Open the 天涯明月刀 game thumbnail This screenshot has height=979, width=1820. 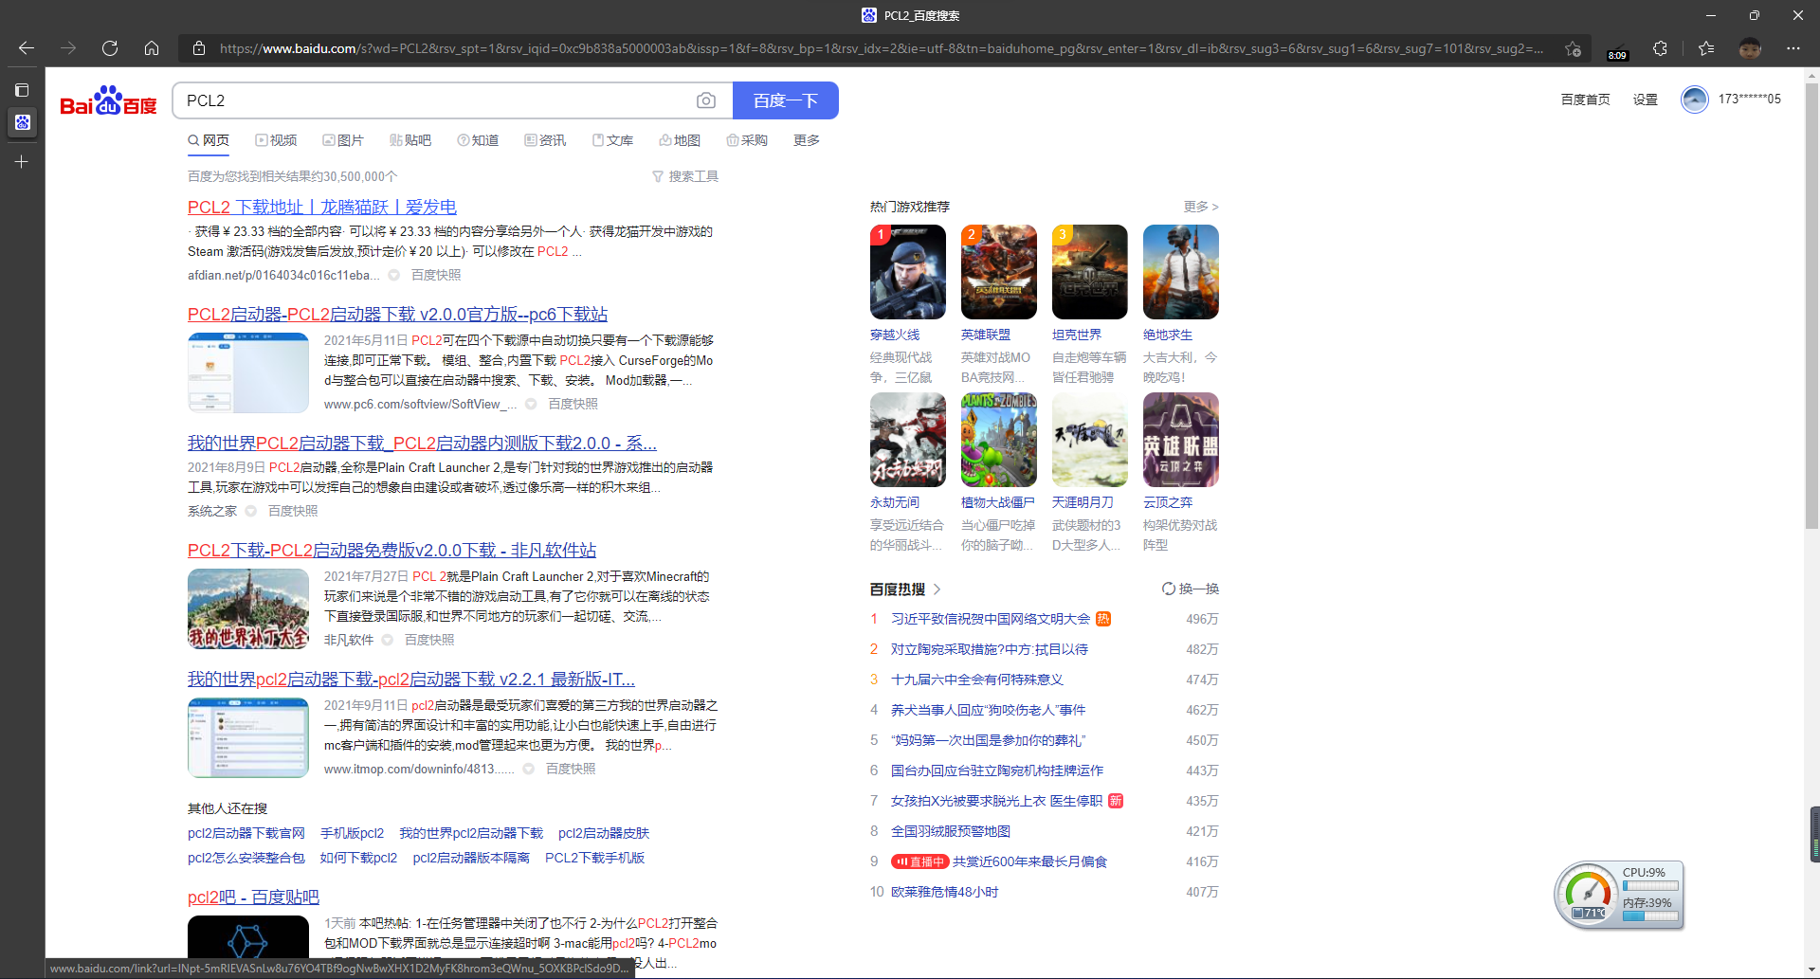click(1090, 440)
